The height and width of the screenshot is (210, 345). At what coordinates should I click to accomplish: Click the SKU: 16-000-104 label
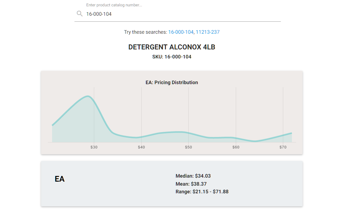tap(172, 57)
